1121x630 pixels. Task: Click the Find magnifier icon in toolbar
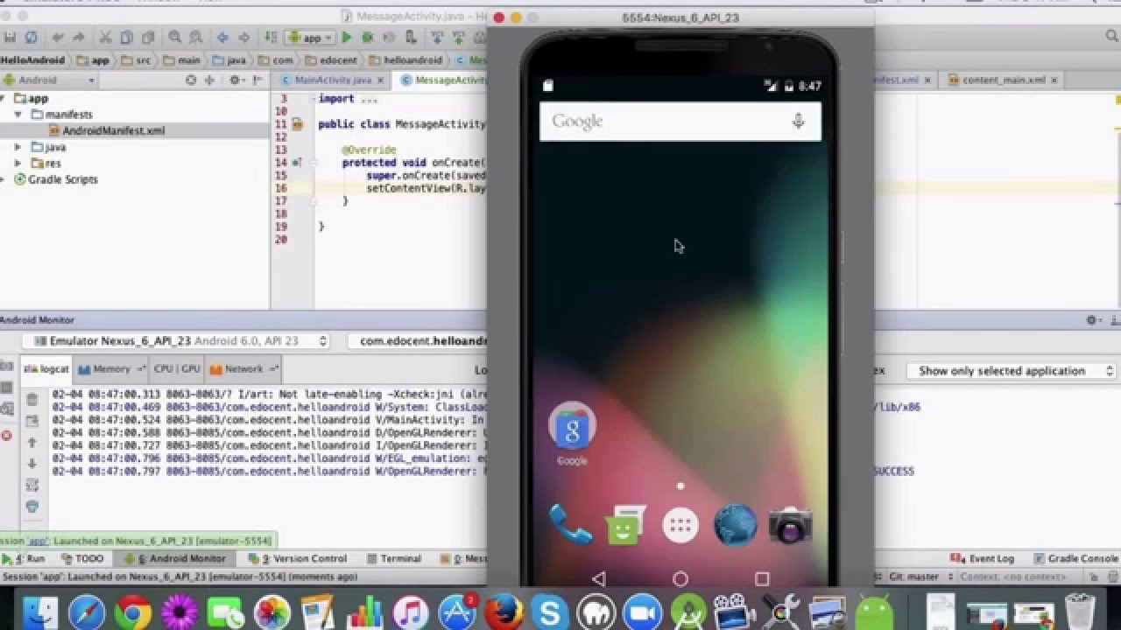(175, 38)
